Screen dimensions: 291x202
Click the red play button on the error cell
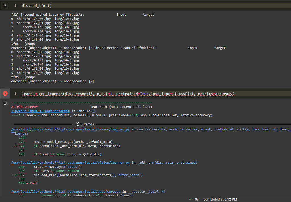pos(5,94)
